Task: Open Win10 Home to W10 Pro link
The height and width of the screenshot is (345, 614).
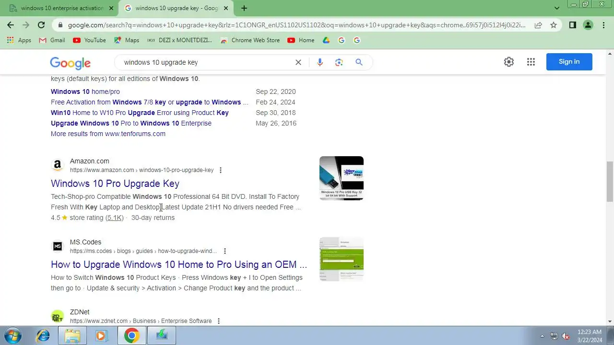Action: pos(140,113)
